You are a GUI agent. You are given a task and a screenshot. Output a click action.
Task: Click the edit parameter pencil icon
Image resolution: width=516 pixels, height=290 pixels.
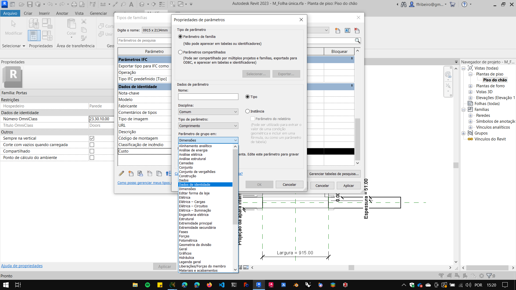[x=121, y=173]
